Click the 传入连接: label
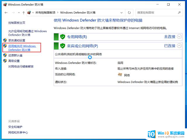 tap(61, 69)
